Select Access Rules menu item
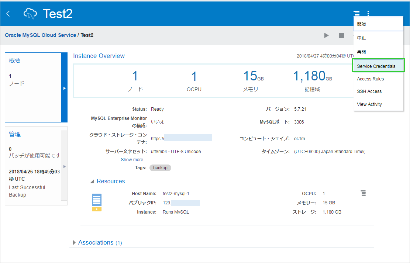This screenshot has height=263, width=410. [x=378, y=79]
